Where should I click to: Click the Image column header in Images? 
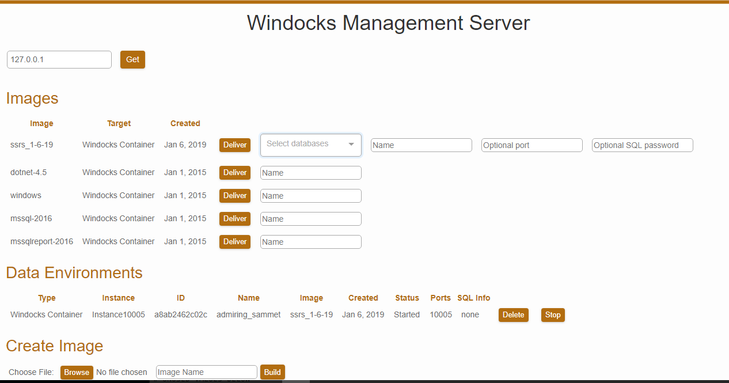pos(41,123)
